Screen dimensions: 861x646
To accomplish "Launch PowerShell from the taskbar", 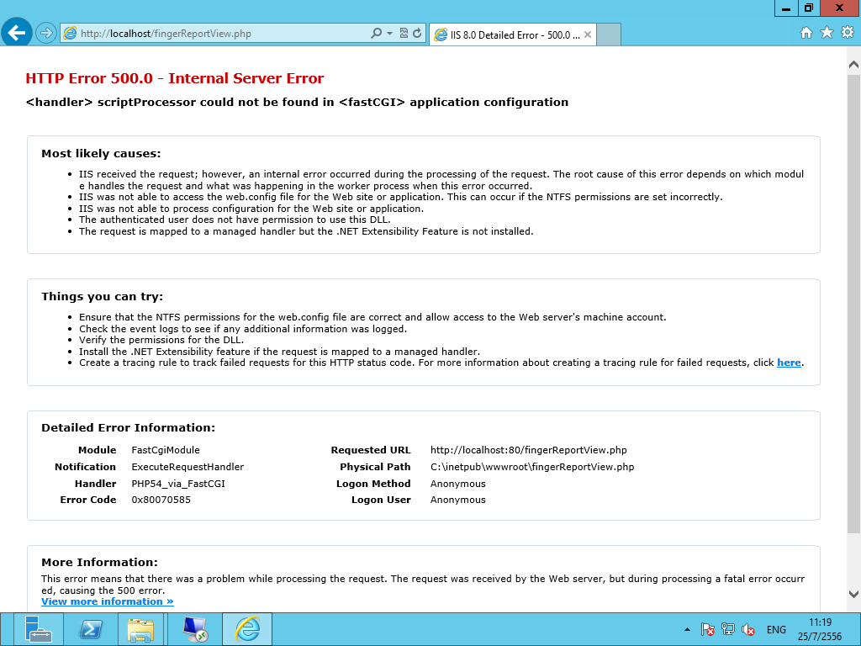I will coord(91,629).
